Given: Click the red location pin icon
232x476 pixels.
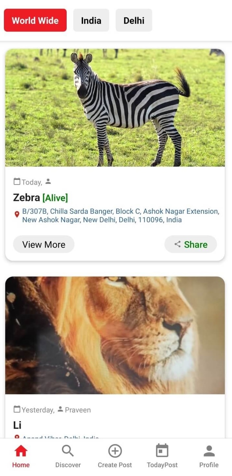Looking at the screenshot, I should pyautogui.click(x=17, y=215).
